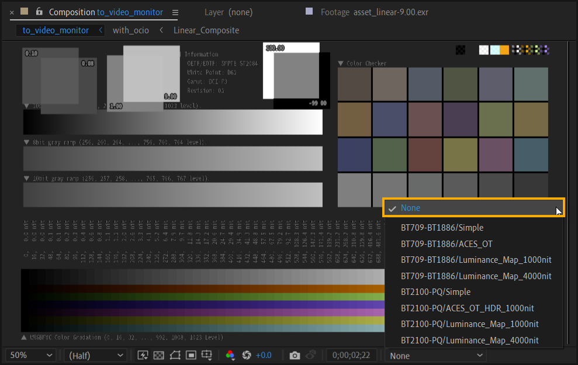
Task: Open Show Channel RGB circles icon
Action: tap(230, 355)
